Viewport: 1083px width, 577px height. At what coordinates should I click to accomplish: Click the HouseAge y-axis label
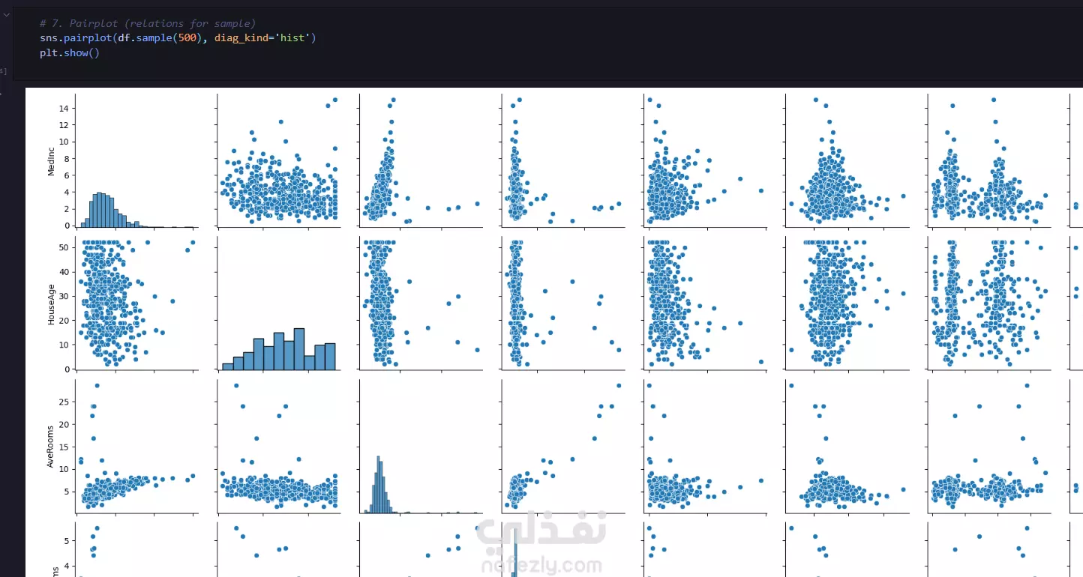(52, 303)
